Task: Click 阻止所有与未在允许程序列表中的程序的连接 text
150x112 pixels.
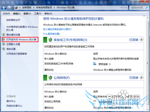Action: [x=116, y=59]
